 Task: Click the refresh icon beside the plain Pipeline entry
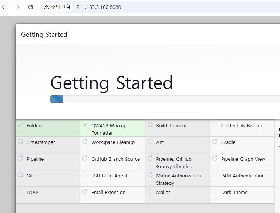click(20, 158)
